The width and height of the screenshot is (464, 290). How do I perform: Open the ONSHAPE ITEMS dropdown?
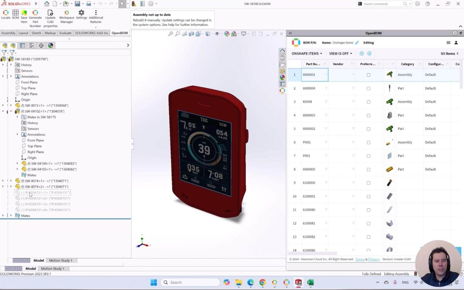[x=307, y=53]
